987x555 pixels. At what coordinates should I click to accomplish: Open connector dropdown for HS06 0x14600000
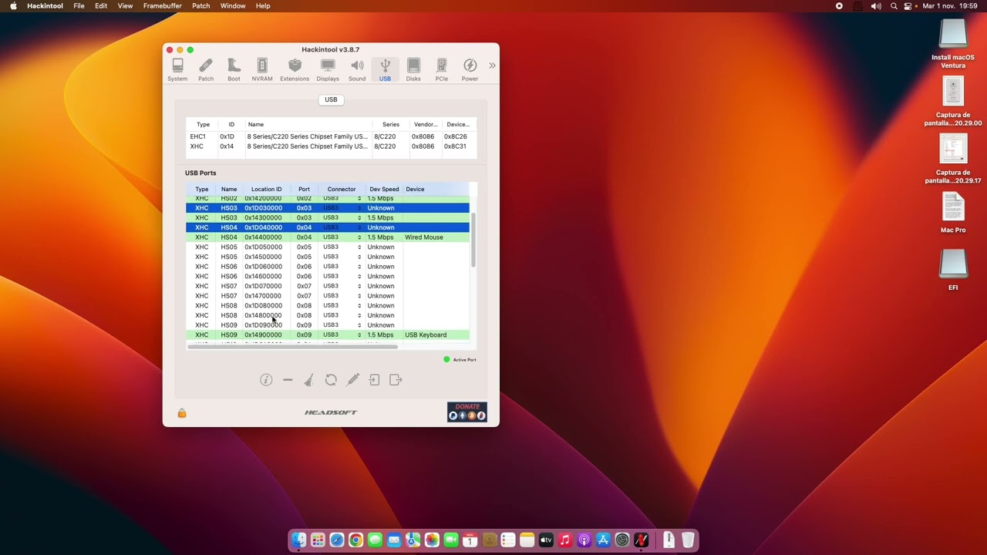[x=342, y=276]
